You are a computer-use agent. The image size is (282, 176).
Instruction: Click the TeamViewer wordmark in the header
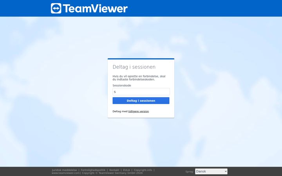click(95, 9)
